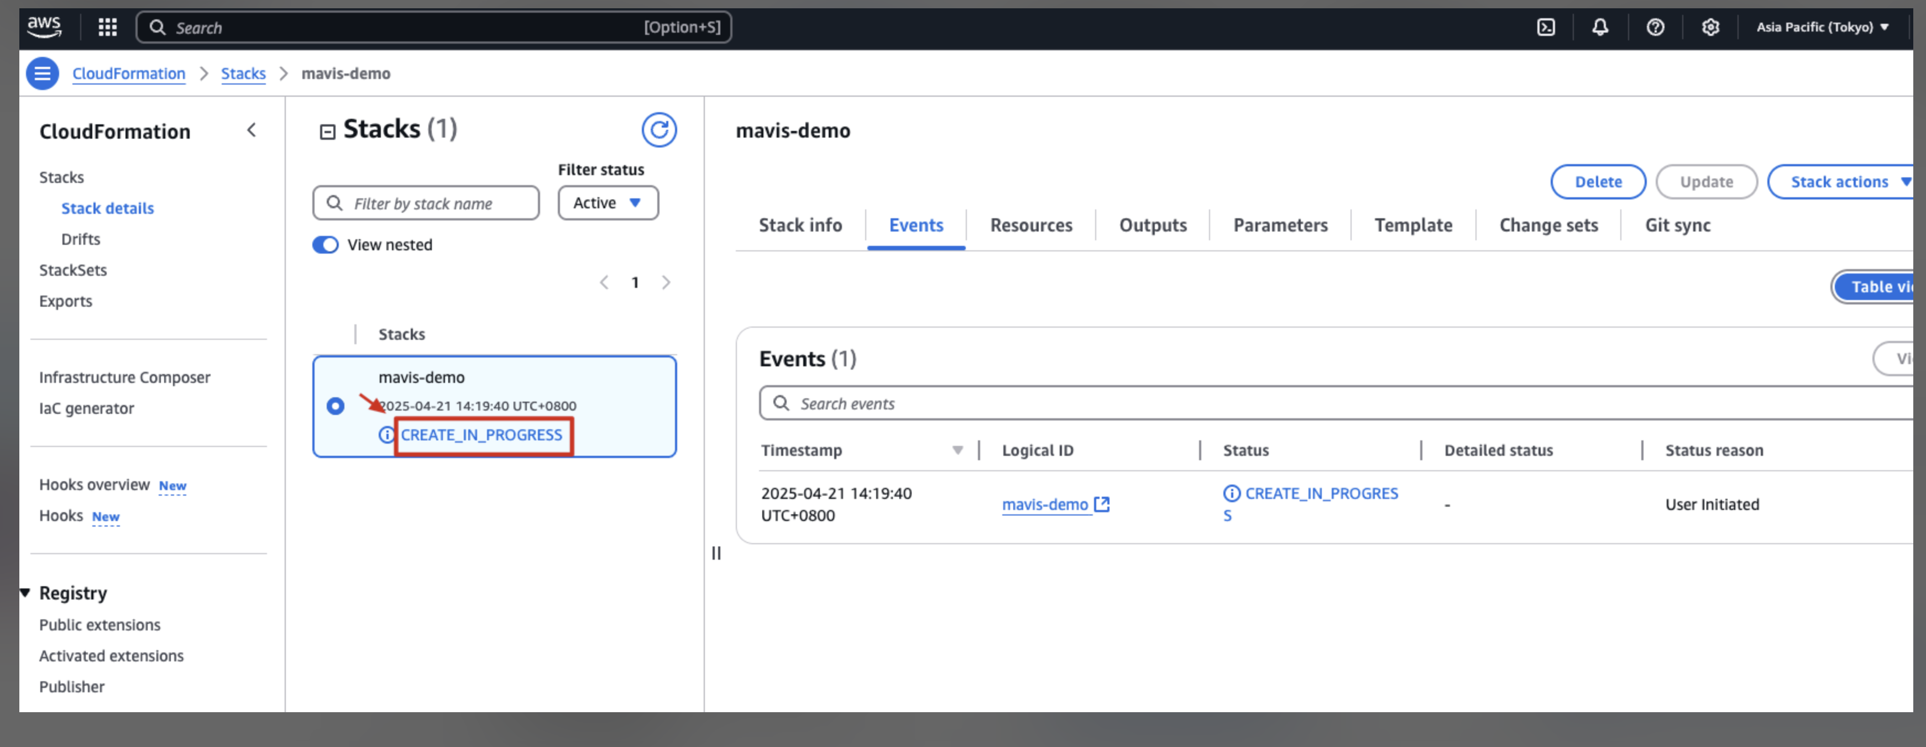
Task: Toggle the View nested switch
Action: [x=325, y=245]
